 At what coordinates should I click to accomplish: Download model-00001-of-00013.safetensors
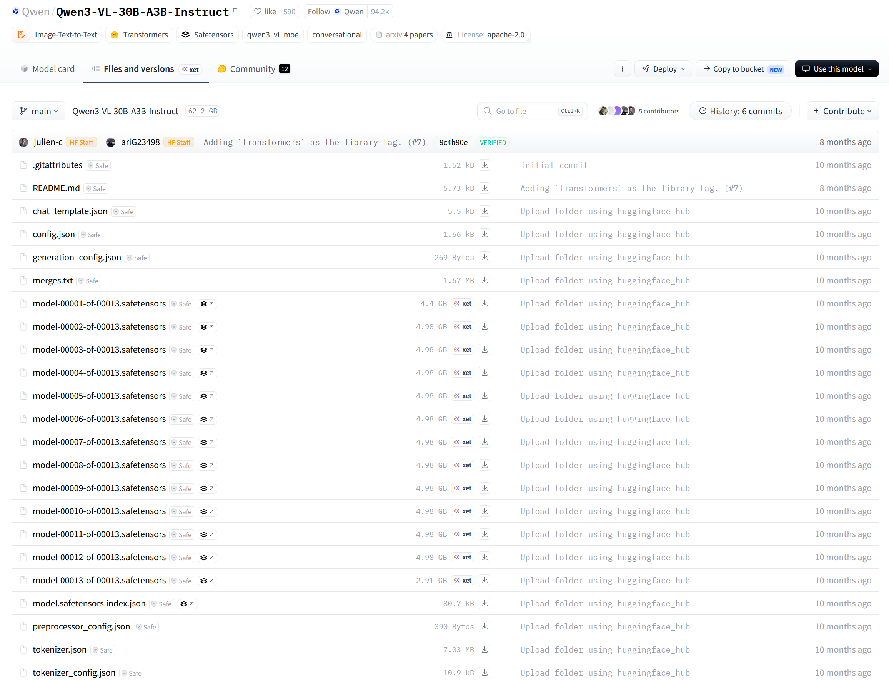point(484,304)
